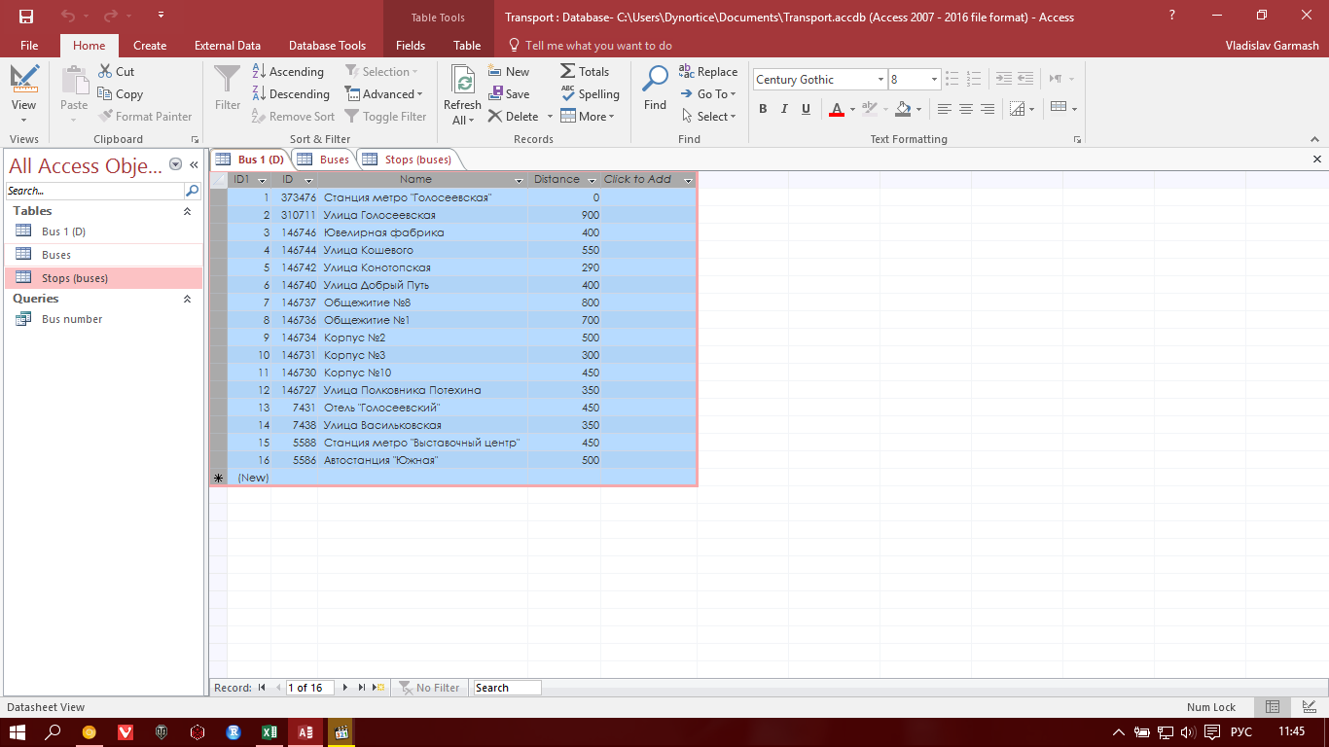
Task: Open Advanced filter dropdown
Action: pyautogui.click(x=384, y=94)
